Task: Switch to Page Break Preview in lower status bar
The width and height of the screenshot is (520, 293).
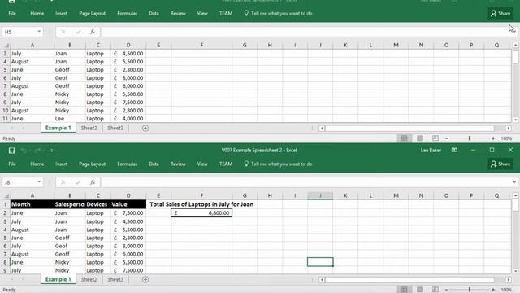Action: click(x=435, y=290)
